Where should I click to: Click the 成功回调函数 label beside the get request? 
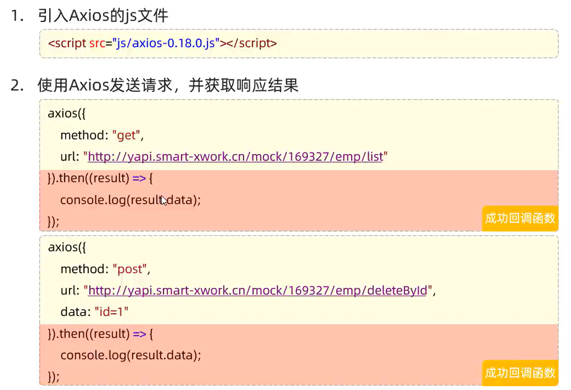click(520, 218)
